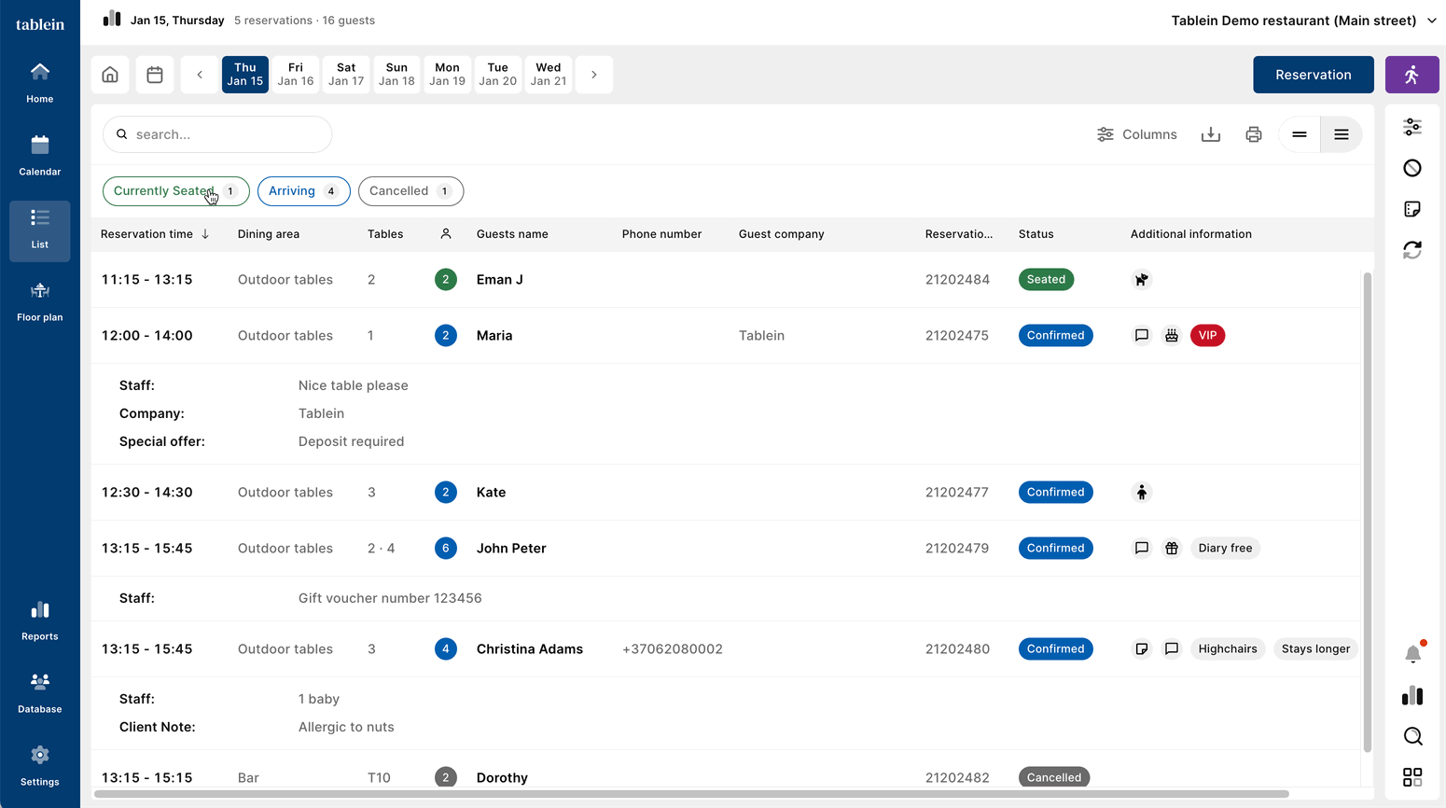
Task: Click the refresh sync icon in right sidebar
Action: point(1412,250)
